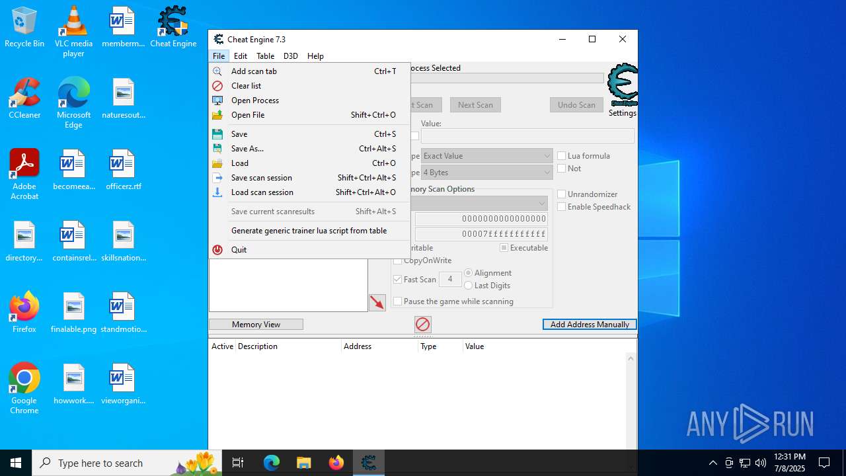Click the Value input field
The height and width of the screenshot is (476, 846).
coord(527,136)
